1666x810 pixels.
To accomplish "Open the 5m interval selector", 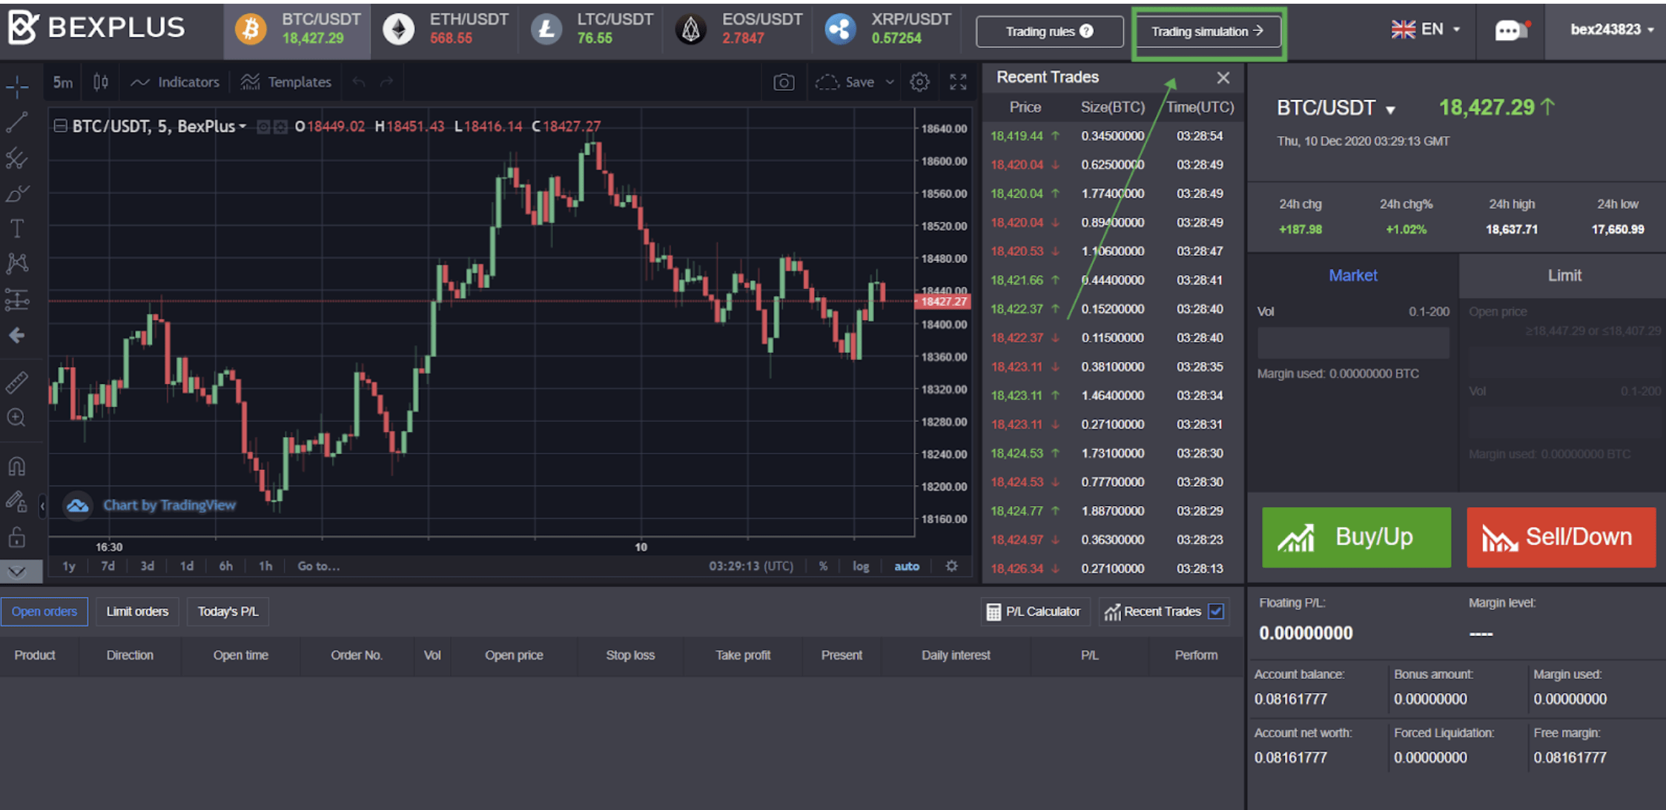I will 63,82.
